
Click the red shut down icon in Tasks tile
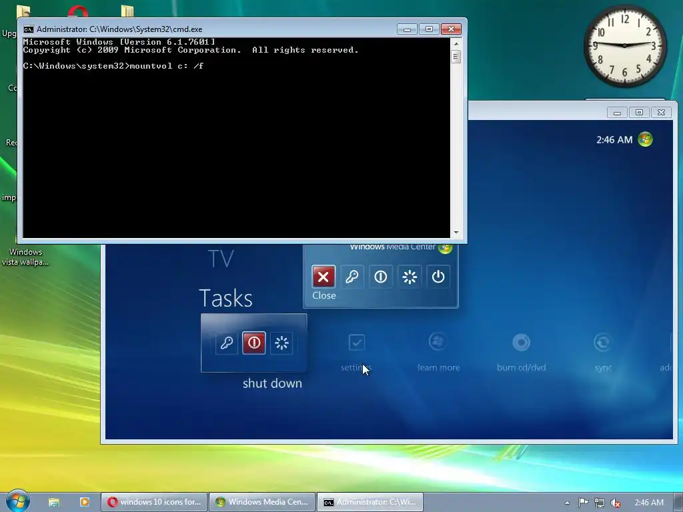[x=254, y=343]
